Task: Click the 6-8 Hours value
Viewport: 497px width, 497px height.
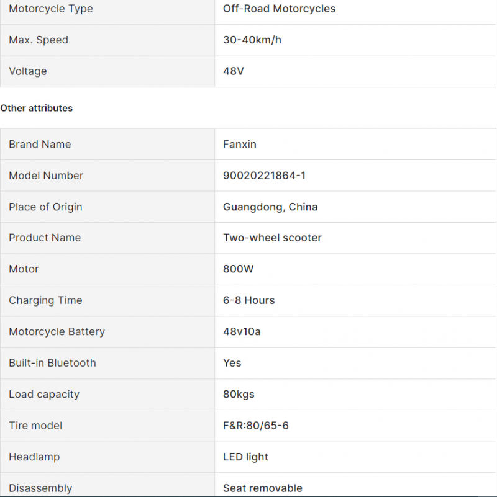Action: 249,300
